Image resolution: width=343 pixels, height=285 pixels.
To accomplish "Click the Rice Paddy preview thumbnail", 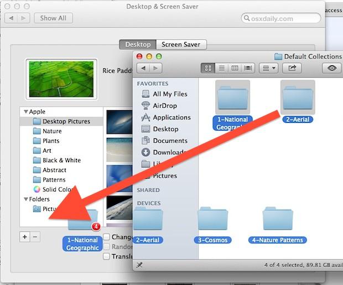I will click(61, 79).
